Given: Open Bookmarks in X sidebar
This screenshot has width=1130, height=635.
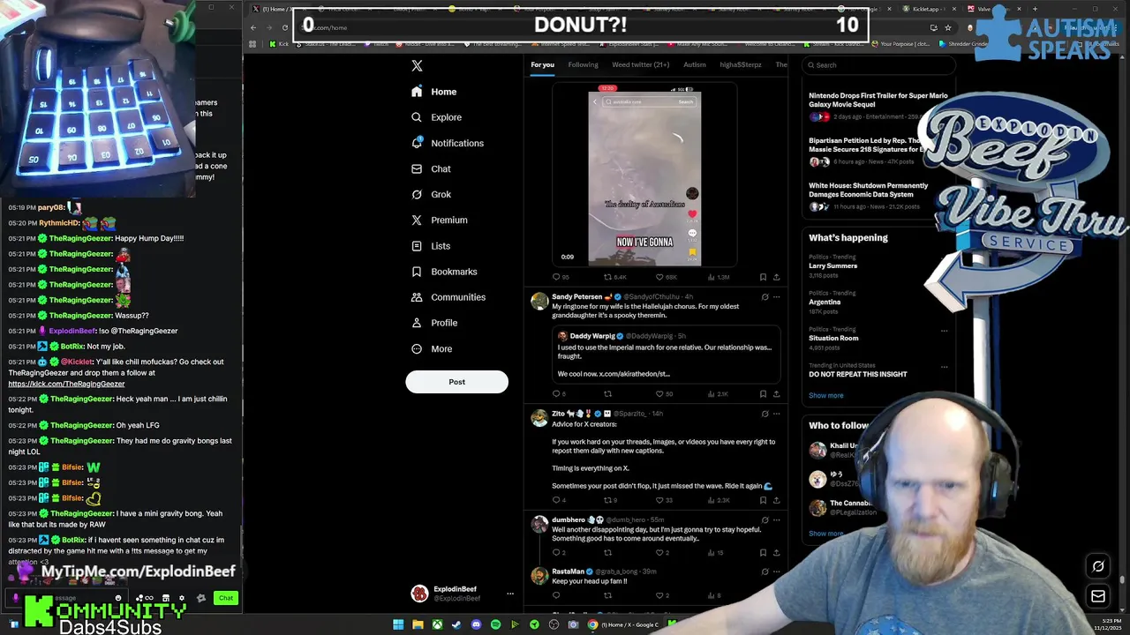Looking at the screenshot, I should click(x=443, y=272).
